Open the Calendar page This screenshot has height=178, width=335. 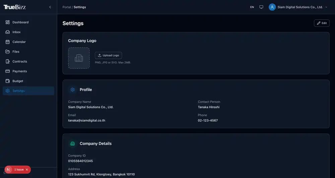pos(28,42)
